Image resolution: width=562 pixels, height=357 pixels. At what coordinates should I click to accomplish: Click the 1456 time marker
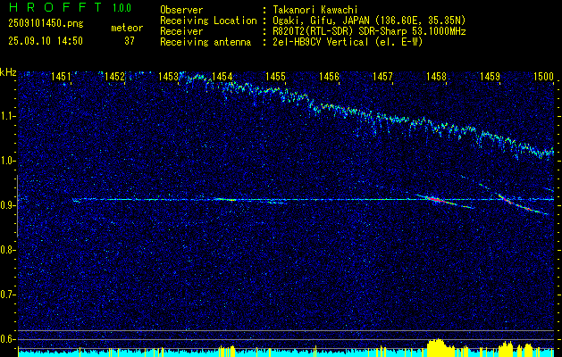329,76
